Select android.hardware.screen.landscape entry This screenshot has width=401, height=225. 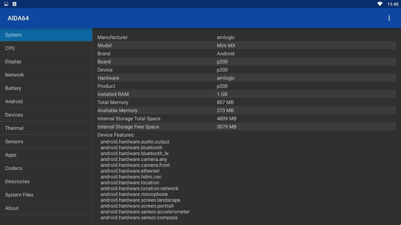point(140,200)
